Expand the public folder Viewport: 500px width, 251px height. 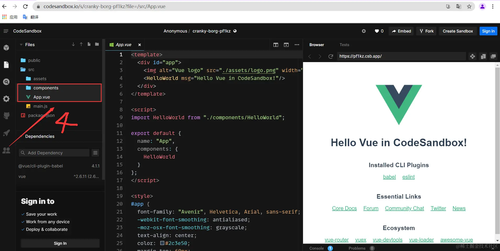[34, 60]
